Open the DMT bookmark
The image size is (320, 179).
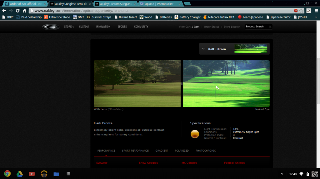pyautogui.click(x=78, y=17)
